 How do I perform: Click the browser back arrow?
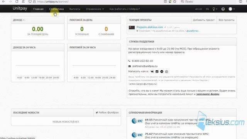click(x=3, y=2)
